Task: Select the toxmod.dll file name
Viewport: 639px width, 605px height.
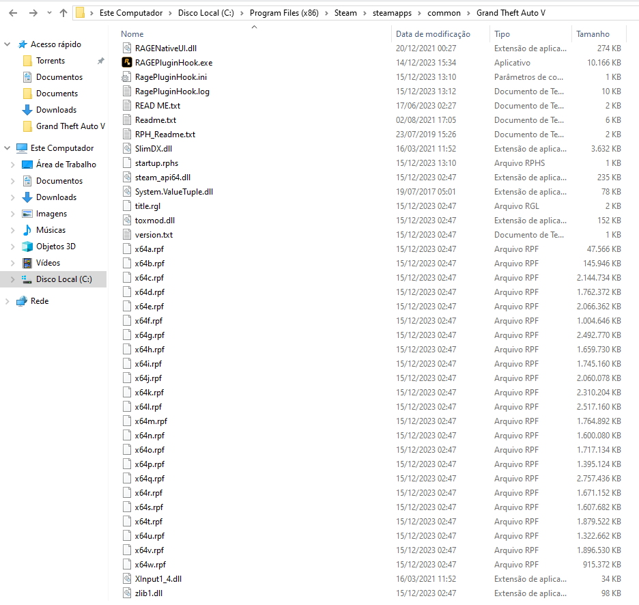Action: [155, 220]
